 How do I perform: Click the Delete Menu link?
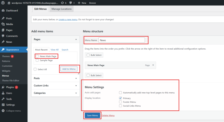tap(108, 115)
